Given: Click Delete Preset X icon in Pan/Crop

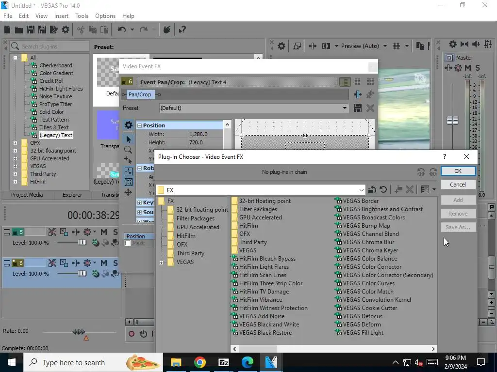Looking at the screenshot, I should pyautogui.click(x=370, y=108).
